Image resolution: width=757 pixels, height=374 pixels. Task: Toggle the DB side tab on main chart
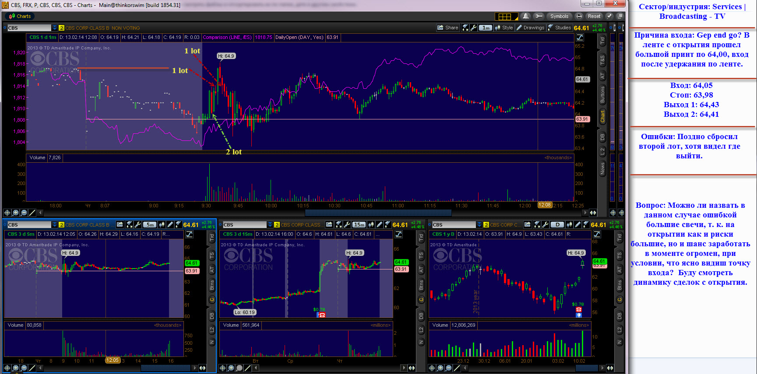coord(602,137)
